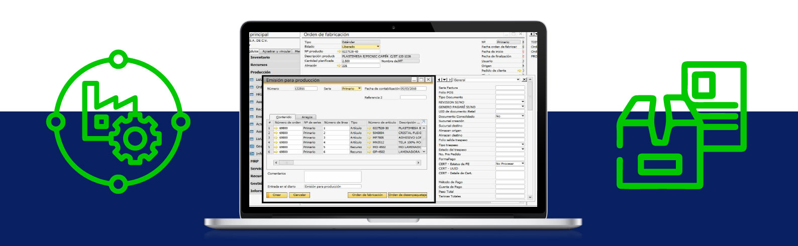
Task: Open the Documento Consolidado dropdown
Action: click(523, 116)
